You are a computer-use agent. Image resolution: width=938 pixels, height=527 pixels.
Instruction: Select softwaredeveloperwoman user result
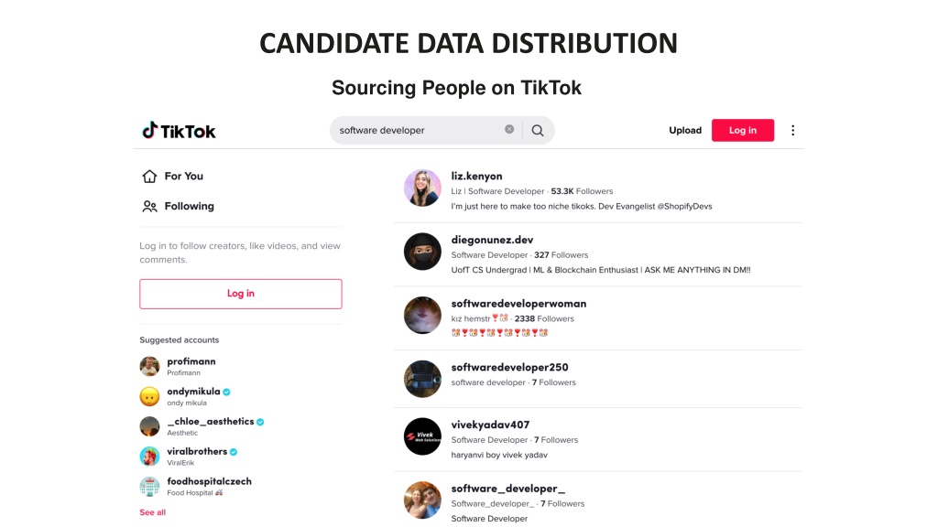(x=597, y=317)
